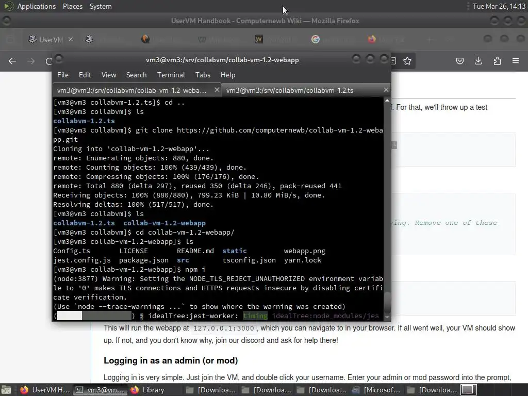
Task: Open terminal Tabs menu
Action: 203,75
